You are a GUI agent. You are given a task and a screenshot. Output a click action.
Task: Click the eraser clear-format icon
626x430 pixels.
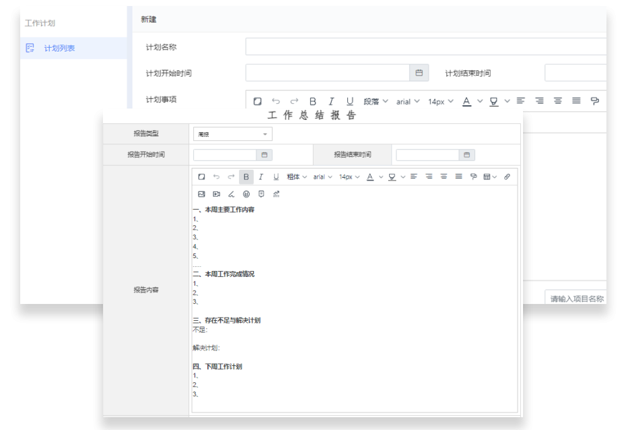click(x=231, y=194)
